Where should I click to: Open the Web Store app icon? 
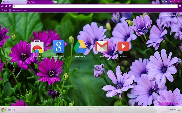tap(37, 46)
